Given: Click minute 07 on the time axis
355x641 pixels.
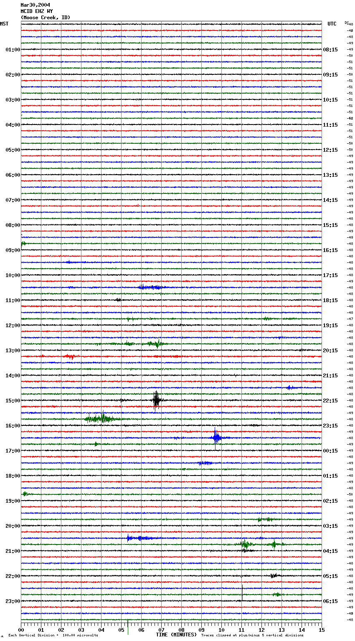Looking at the screenshot, I should click(161, 630).
